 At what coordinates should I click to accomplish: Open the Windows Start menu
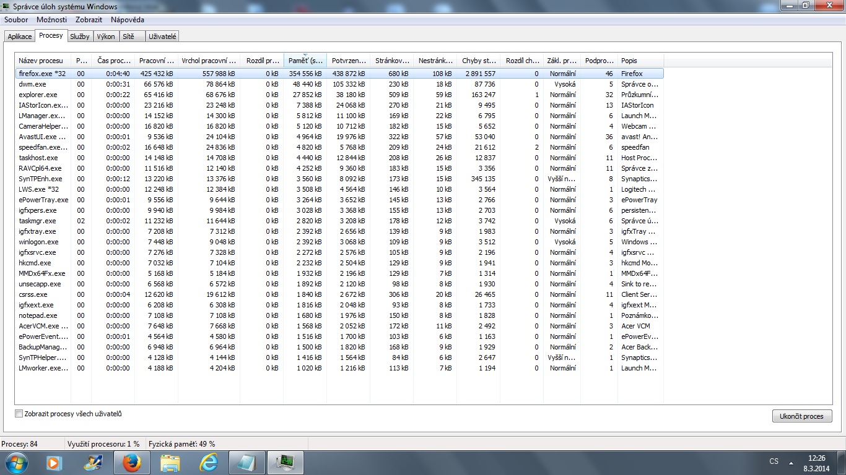(16, 462)
